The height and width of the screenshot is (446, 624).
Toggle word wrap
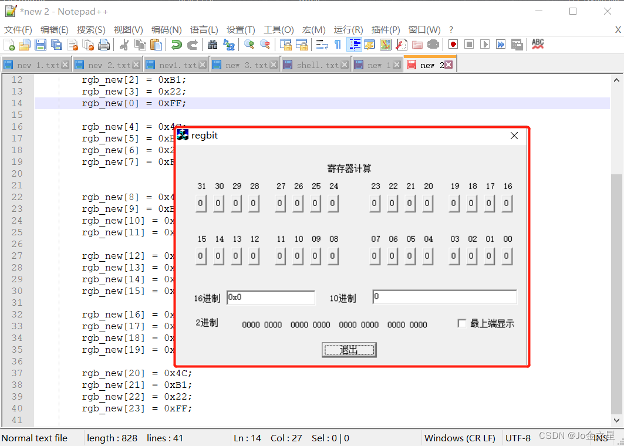click(x=322, y=44)
